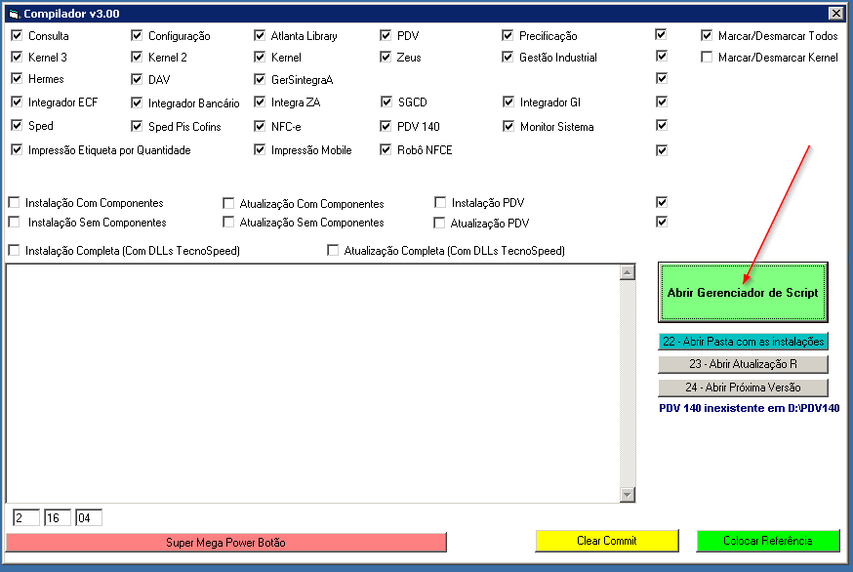Image resolution: width=853 pixels, height=572 pixels.
Task: Toggle Monitor Sistema checkbox
Action: coord(508,126)
